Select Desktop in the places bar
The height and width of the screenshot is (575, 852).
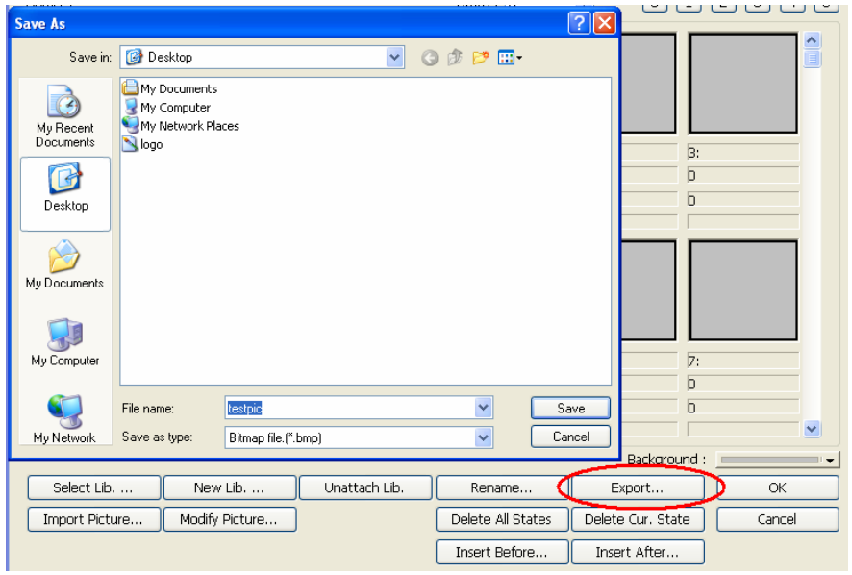(x=65, y=193)
